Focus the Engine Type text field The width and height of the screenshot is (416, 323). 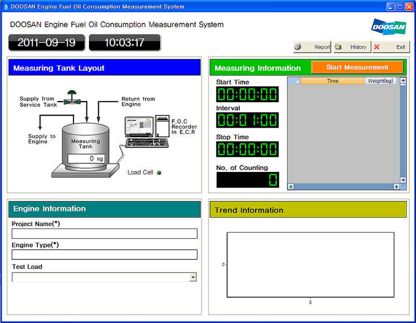point(105,254)
